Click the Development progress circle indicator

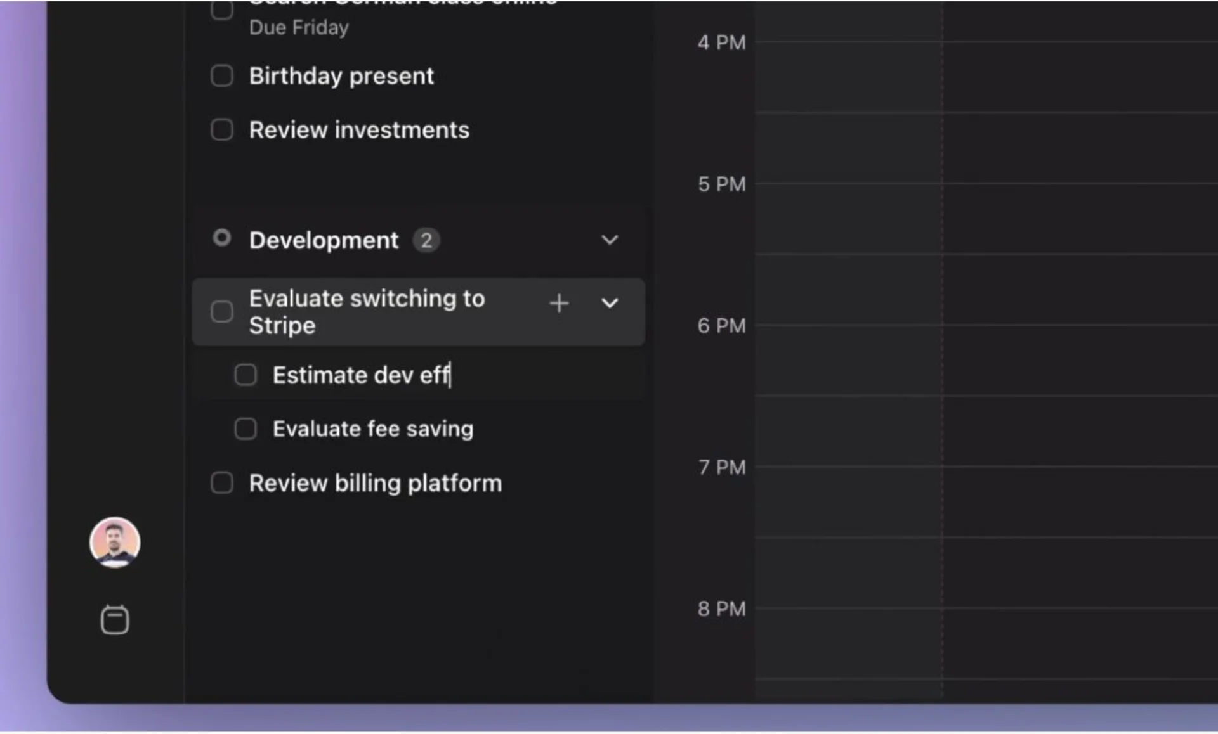pos(222,238)
